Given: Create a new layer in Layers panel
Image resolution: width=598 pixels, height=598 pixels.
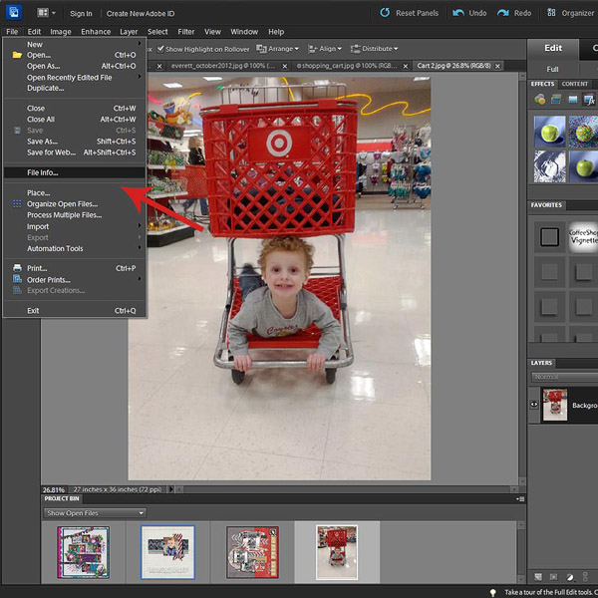Looking at the screenshot, I should point(538,577).
